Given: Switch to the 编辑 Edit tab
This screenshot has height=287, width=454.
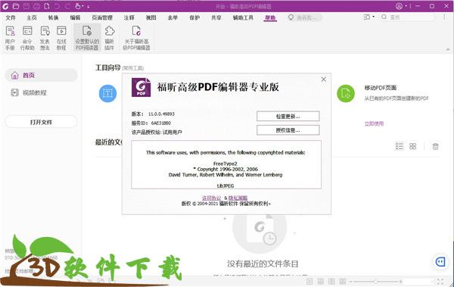Looking at the screenshot, I should pos(75,17).
